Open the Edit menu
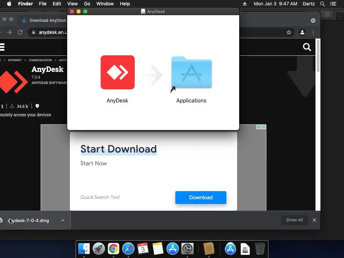 click(57, 4)
